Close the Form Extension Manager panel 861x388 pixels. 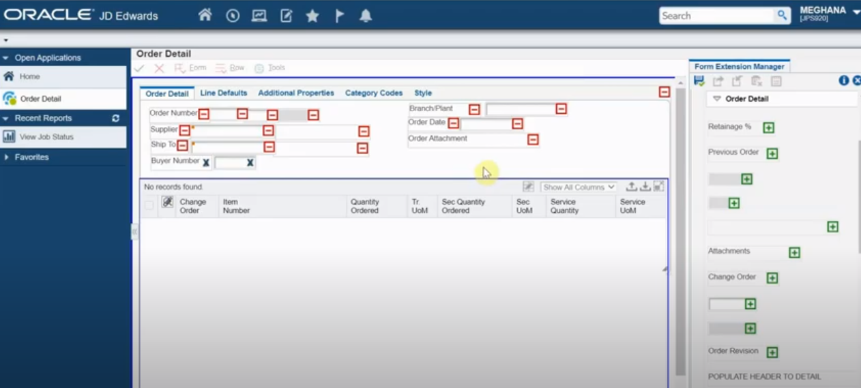pos(857,80)
